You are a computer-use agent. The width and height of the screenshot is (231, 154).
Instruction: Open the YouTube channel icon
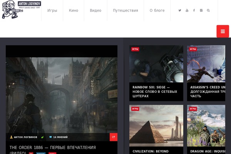(187, 10)
